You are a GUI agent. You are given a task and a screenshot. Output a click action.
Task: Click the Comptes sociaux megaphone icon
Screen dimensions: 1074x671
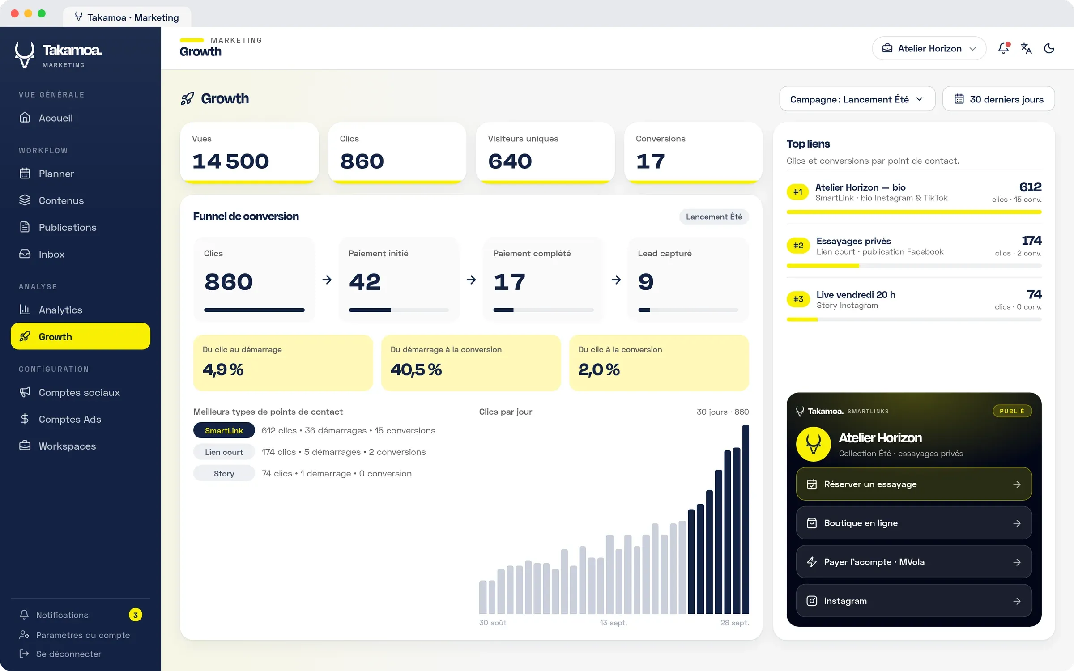coord(25,392)
